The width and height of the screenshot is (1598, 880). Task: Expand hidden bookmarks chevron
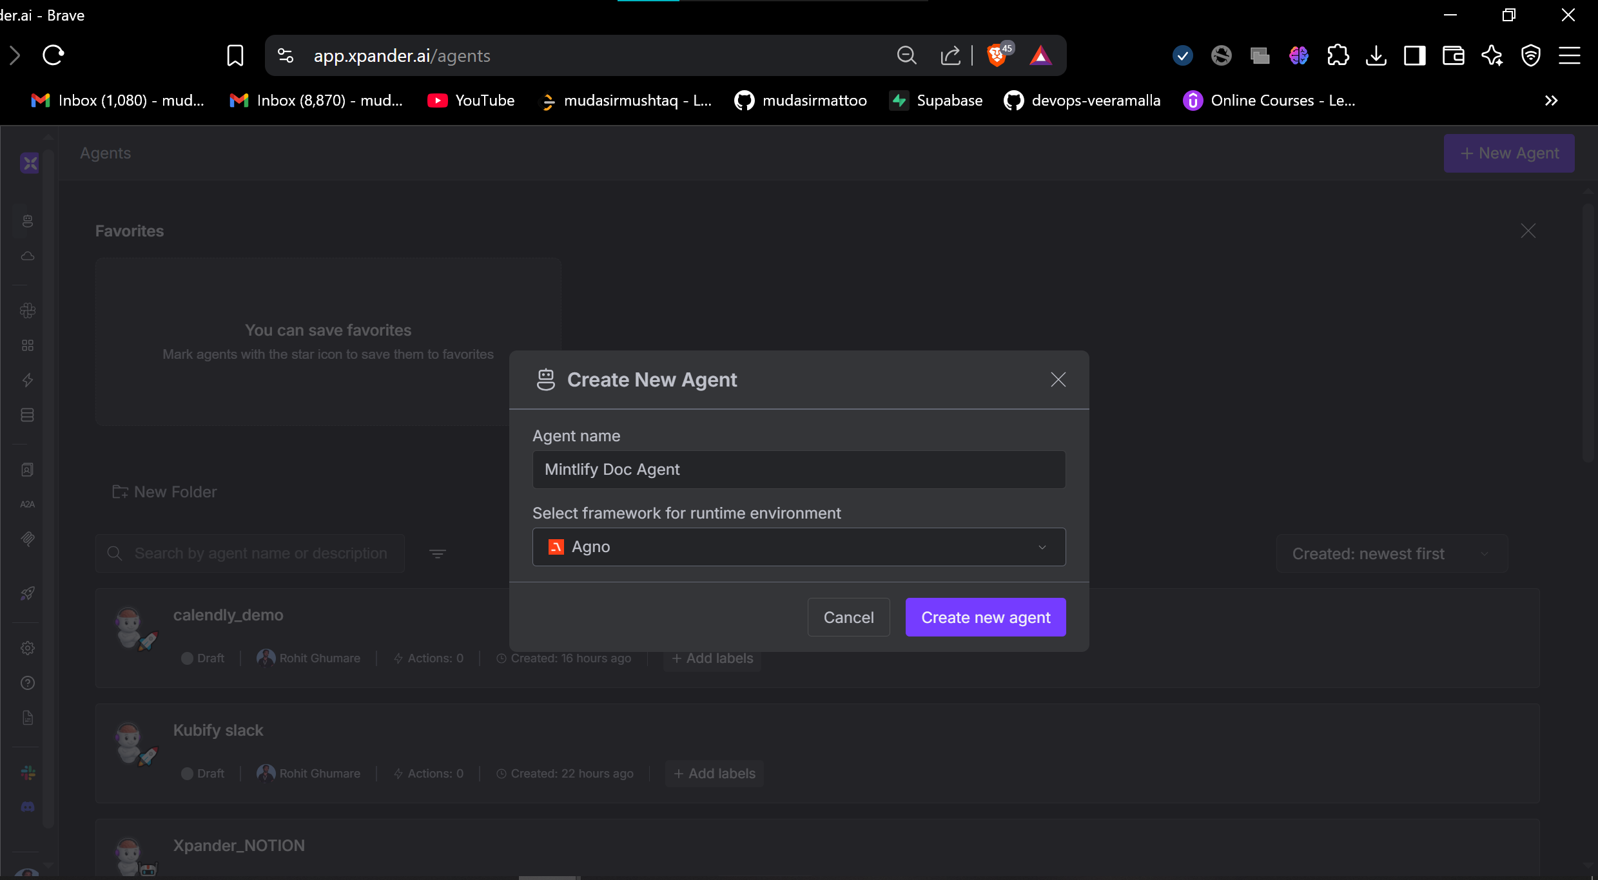1551,100
